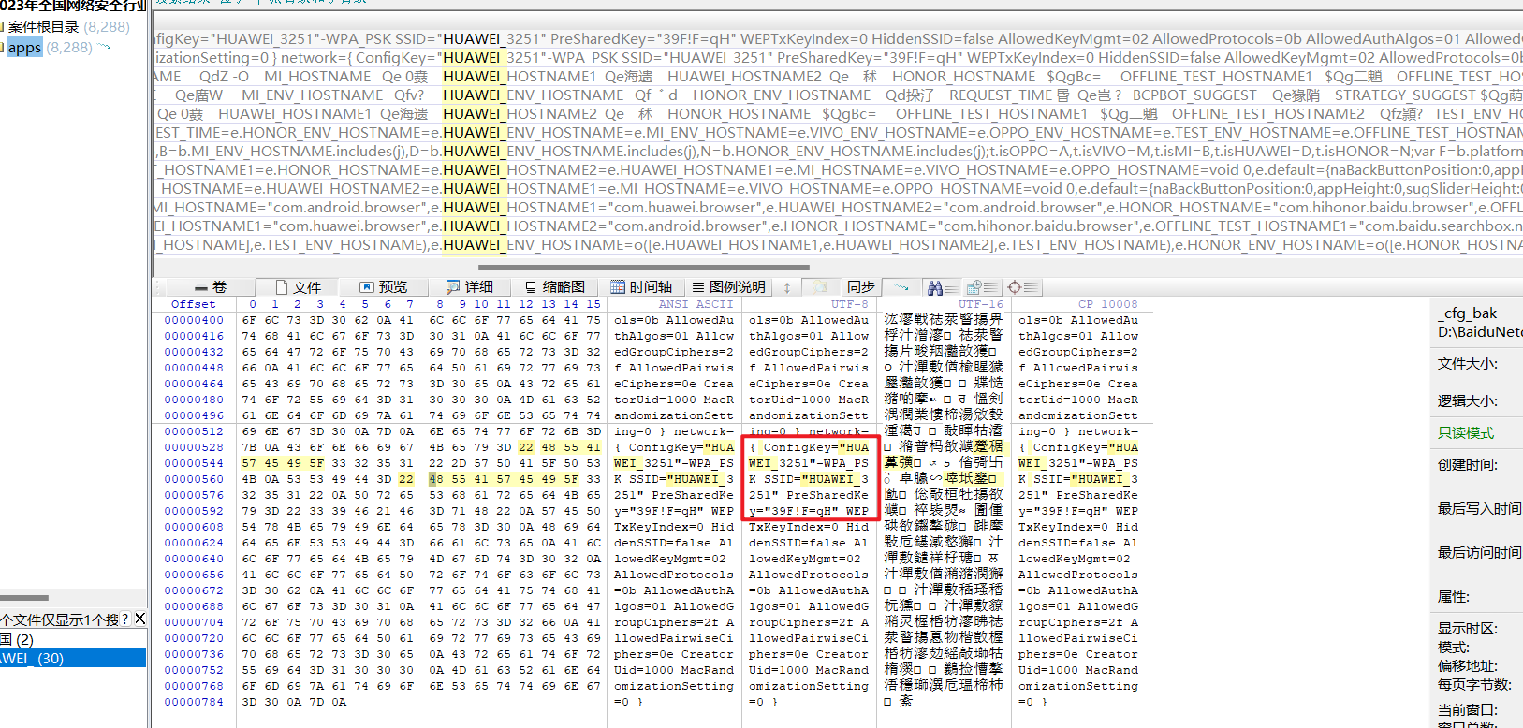Click the case tree horizontal scrollbar thumb
1523x728 pixels.
tap(24, 597)
